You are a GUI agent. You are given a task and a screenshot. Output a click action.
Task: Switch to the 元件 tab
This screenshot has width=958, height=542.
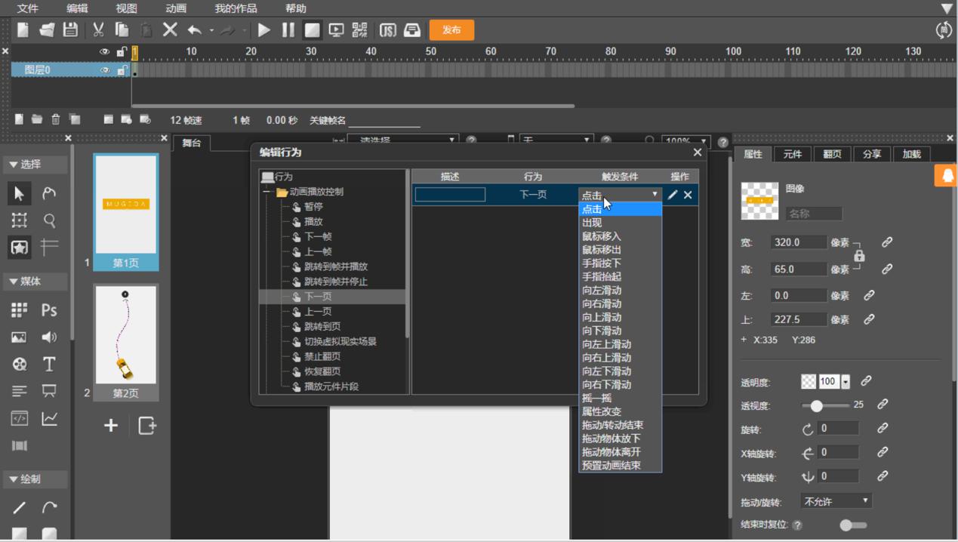792,154
